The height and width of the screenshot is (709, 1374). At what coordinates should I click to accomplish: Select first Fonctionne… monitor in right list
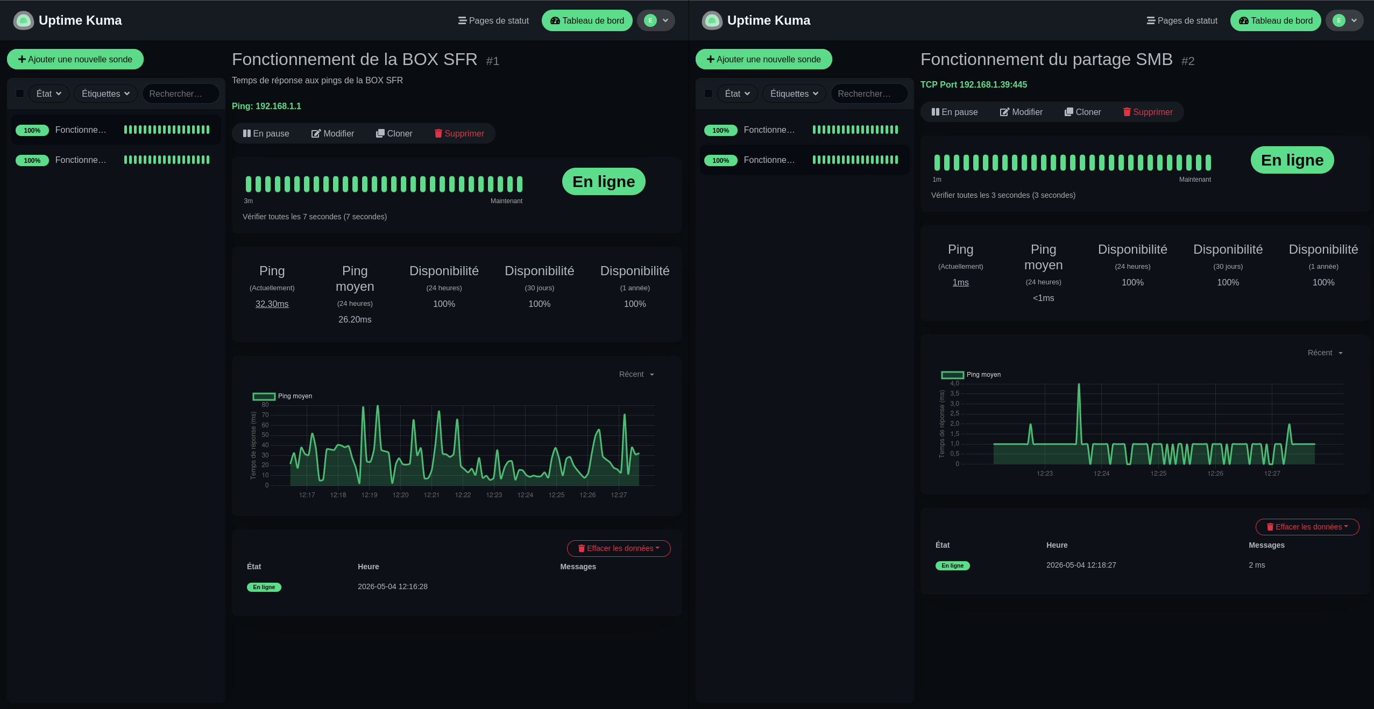coord(805,130)
